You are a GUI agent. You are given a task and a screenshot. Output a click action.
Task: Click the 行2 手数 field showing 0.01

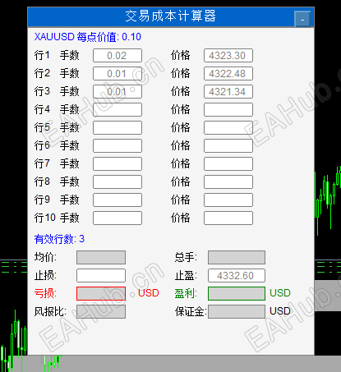pyautogui.click(x=118, y=74)
